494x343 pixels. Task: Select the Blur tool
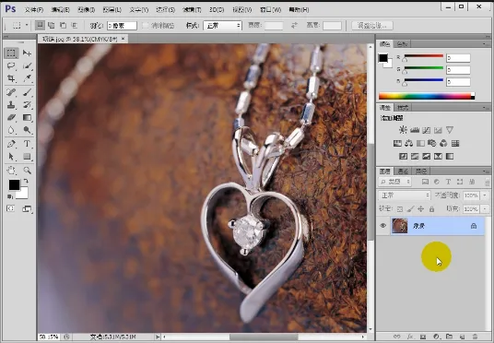(x=11, y=130)
